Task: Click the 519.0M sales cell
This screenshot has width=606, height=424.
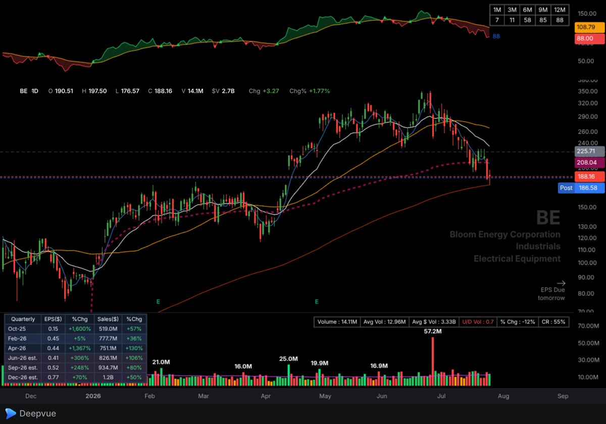Action: 109,329
